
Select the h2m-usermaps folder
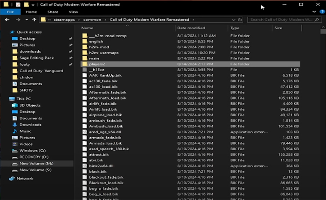point(104,53)
